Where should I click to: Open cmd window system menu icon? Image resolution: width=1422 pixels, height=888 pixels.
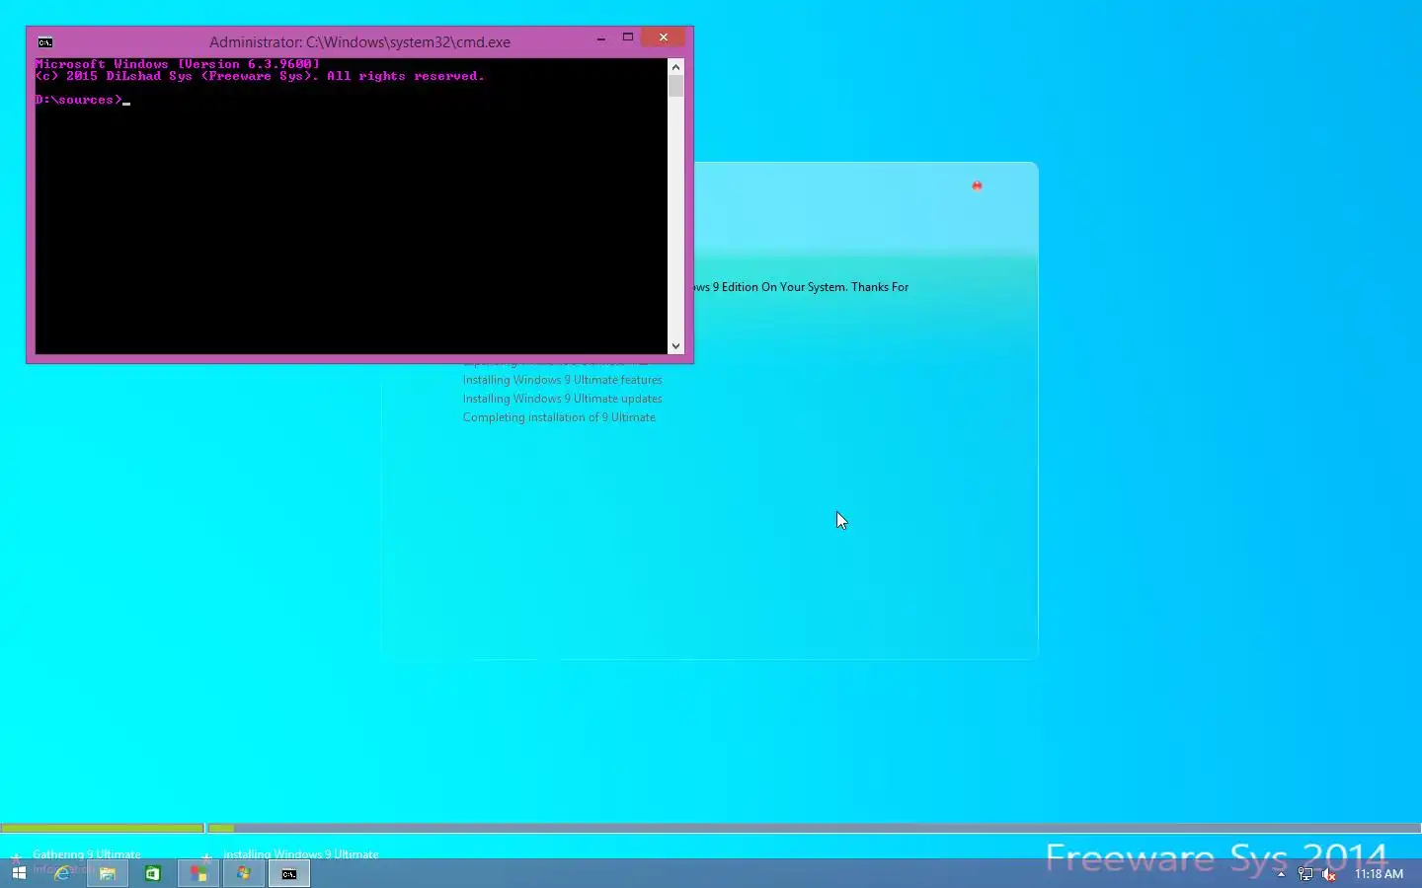tap(45, 42)
